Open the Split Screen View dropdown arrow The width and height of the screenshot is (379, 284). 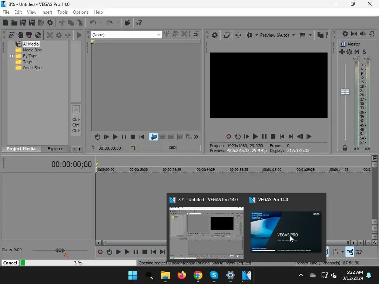[x=256, y=35]
